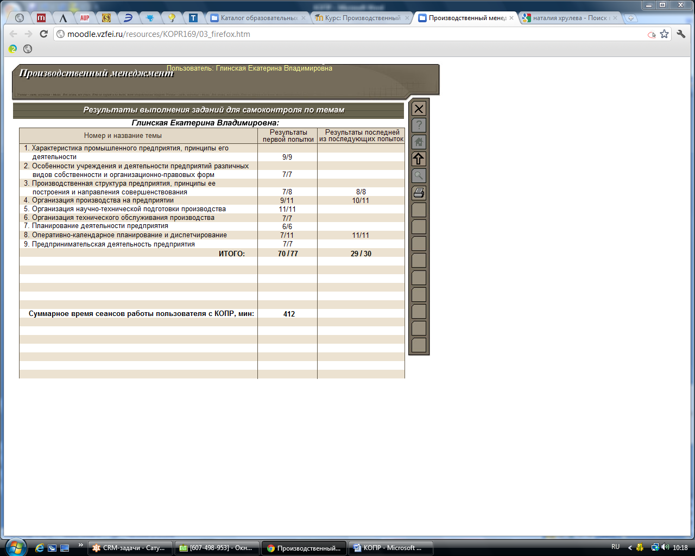Switch to 'CRM-задачи' taskbar window
695x556 pixels.
tap(130, 548)
